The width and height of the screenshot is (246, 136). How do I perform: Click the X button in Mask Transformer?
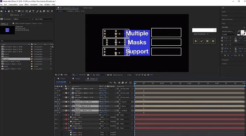pos(207,41)
